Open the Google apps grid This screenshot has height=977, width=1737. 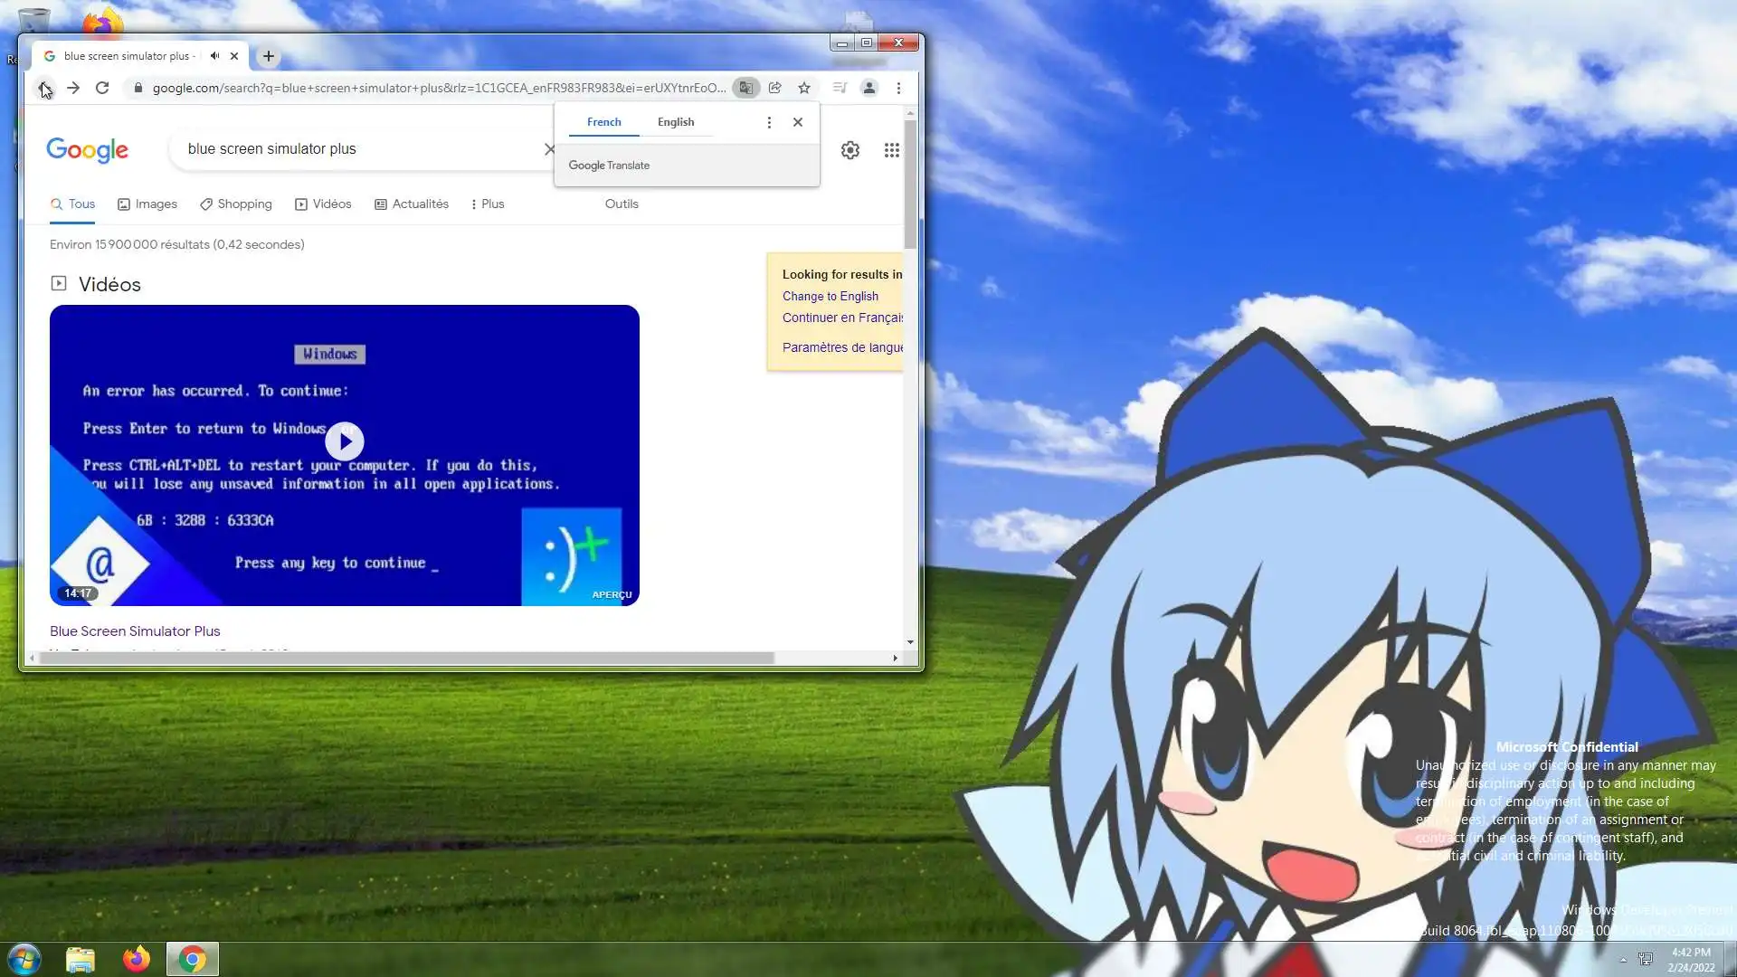pyautogui.click(x=891, y=150)
